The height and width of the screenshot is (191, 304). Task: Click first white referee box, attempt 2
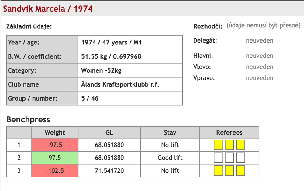coord(218,158)
